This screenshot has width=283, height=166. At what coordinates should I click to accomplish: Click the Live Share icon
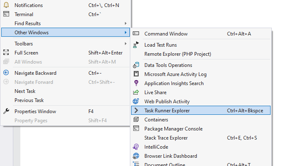[136, 92]
